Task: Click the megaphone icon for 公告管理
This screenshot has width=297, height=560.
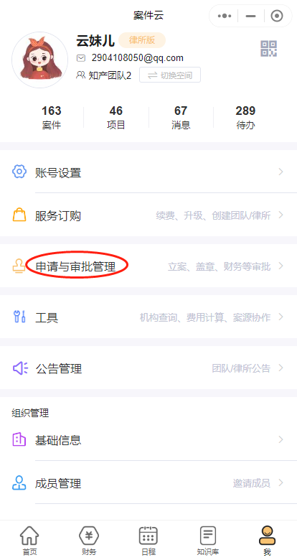Action: point(20,368)
